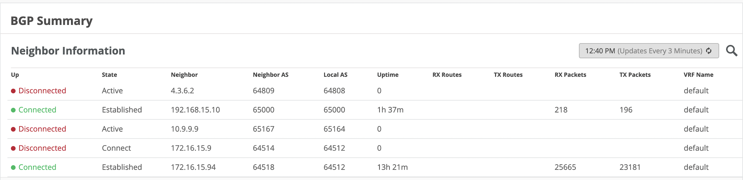Viewport: 743px width, 180px height.
Task: Click the 12:40 PM update time button
Action: [648, 51]
